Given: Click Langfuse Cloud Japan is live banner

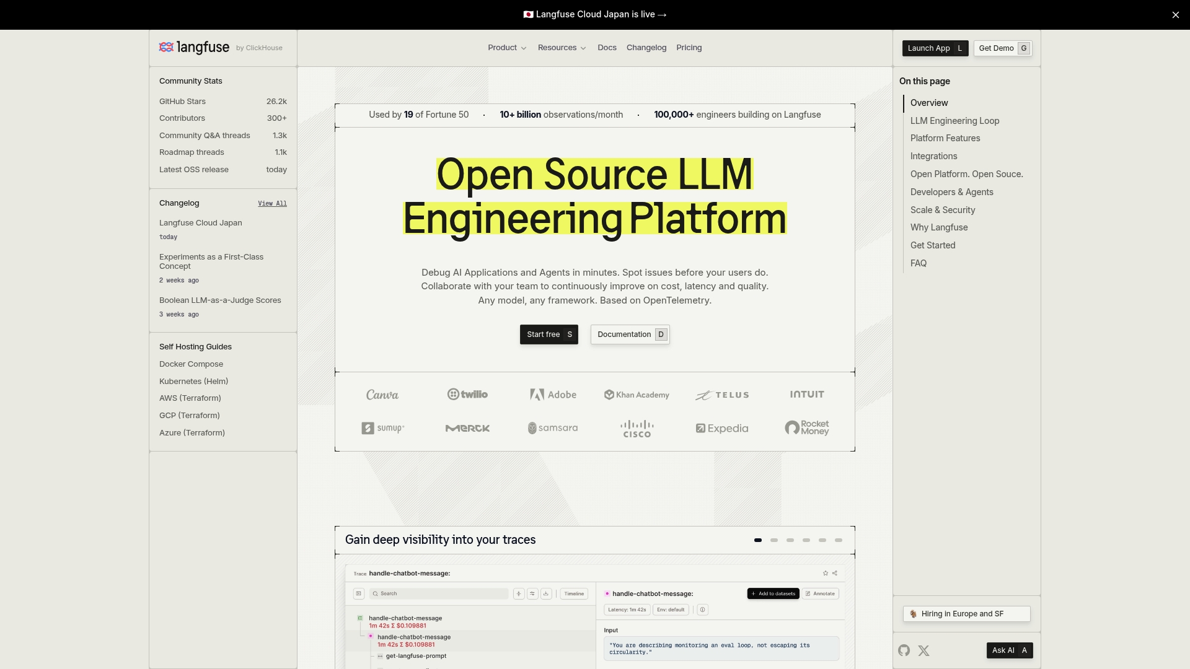Looking at the screenshot, I should point(595,14).
